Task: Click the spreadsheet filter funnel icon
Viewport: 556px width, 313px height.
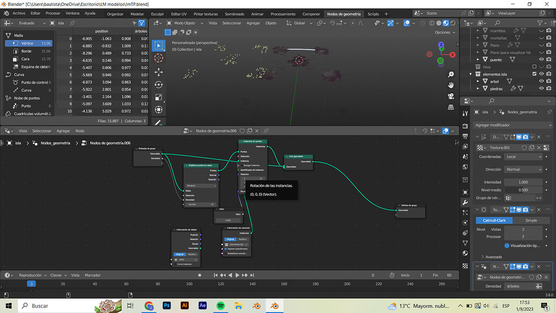Action: pos(141,23)
